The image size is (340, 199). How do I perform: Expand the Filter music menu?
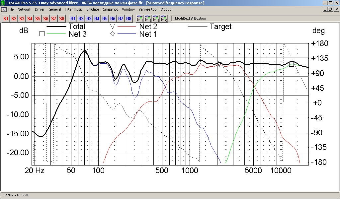pos(74,9)
